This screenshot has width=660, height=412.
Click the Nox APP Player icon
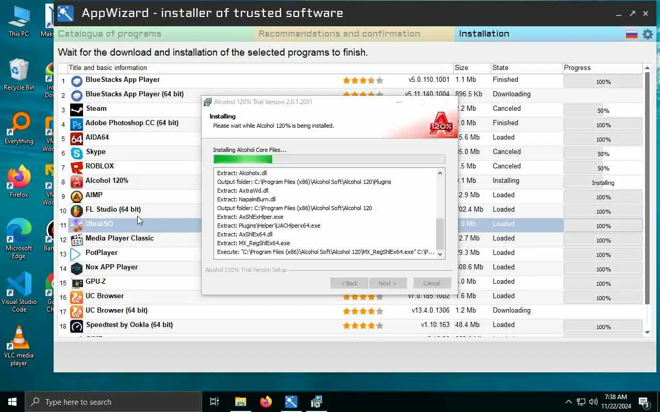point(76,268)
